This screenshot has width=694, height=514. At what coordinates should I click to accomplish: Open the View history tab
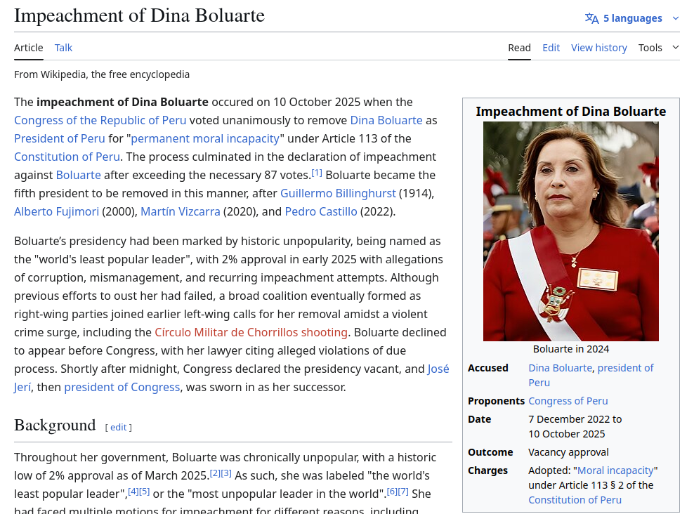click(x=598, y=48)
